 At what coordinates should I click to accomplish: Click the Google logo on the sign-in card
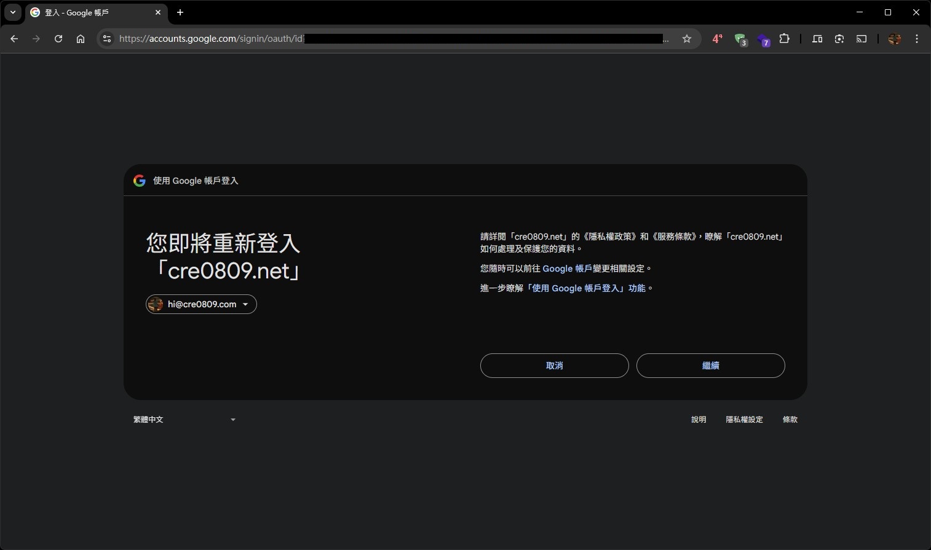(x=139, y=180)
